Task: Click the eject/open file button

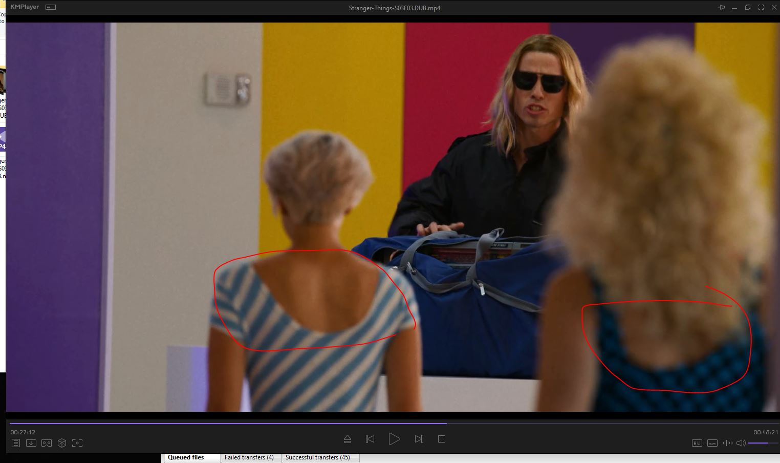Action: pyautogui.click(x=347, y=439)
